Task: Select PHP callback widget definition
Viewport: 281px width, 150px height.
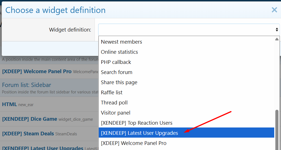Action: pyautogui.click(x=116, y=62)
